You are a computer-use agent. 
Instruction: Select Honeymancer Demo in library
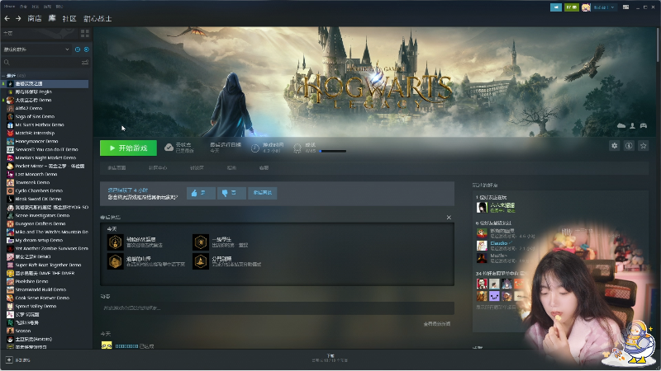point(36,141)
